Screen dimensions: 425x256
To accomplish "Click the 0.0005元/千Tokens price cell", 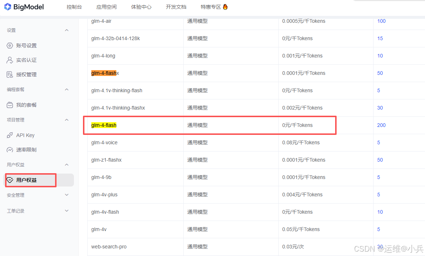I will tap(304, 21).
